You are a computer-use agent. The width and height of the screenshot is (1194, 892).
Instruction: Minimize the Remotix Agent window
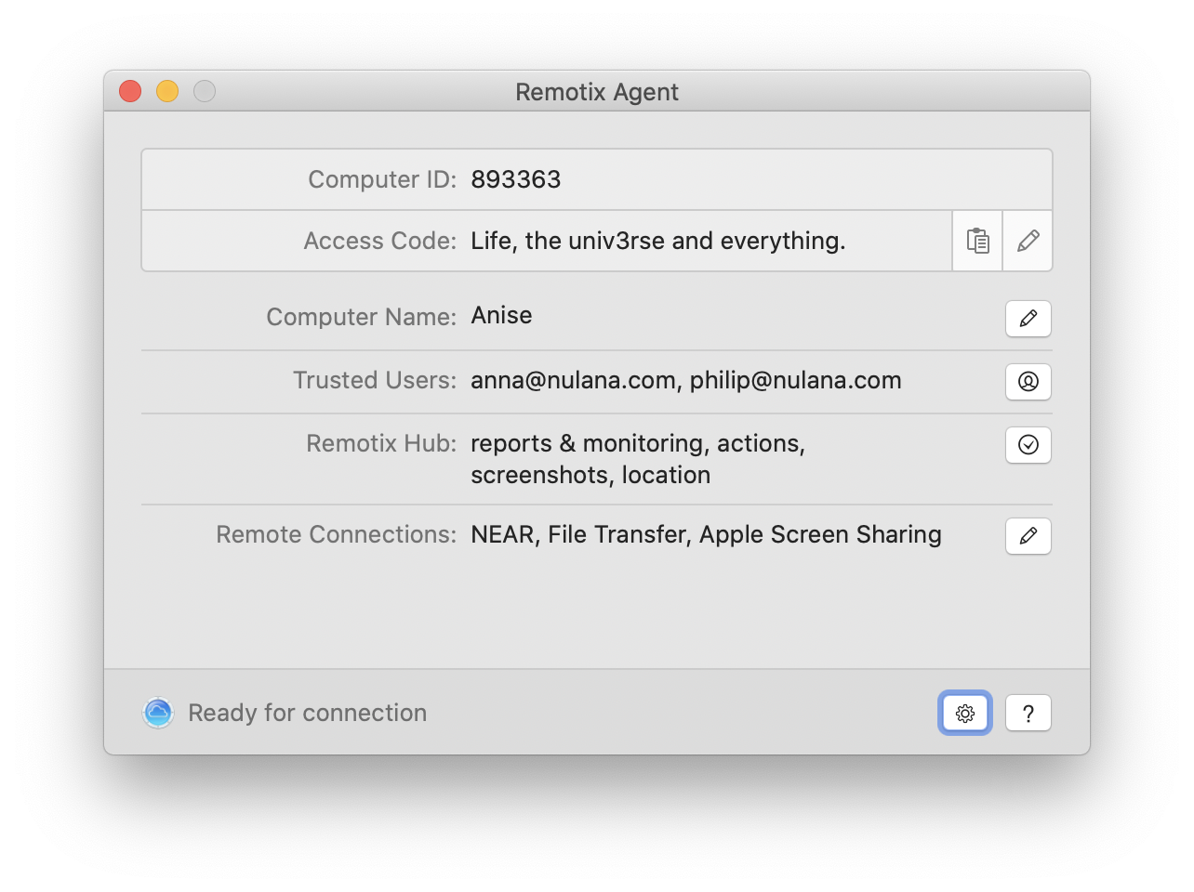click(x=167, y=91)
